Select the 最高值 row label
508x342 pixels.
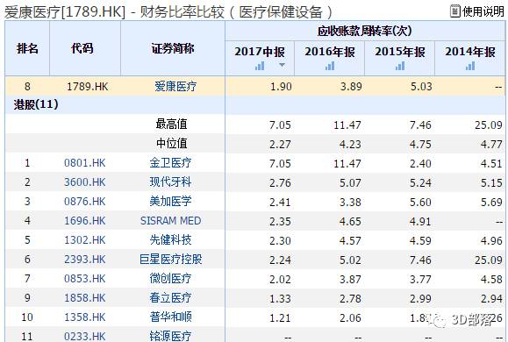tap(171, 124)
